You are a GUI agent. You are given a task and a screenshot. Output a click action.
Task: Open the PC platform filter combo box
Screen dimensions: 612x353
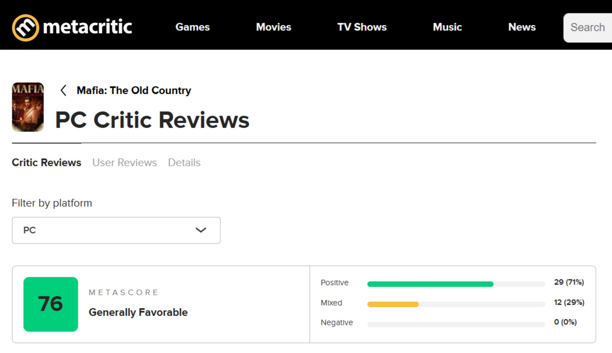coord(116,230)
